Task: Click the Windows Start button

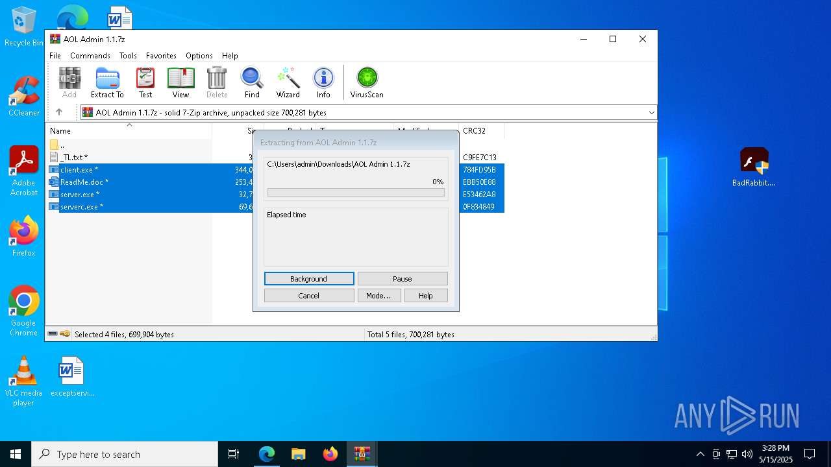Action: tap(16, 454)
